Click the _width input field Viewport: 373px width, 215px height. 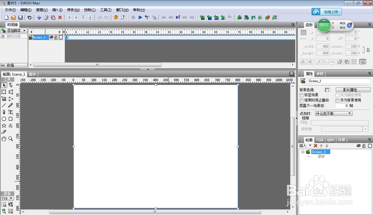tap(323, 46)
